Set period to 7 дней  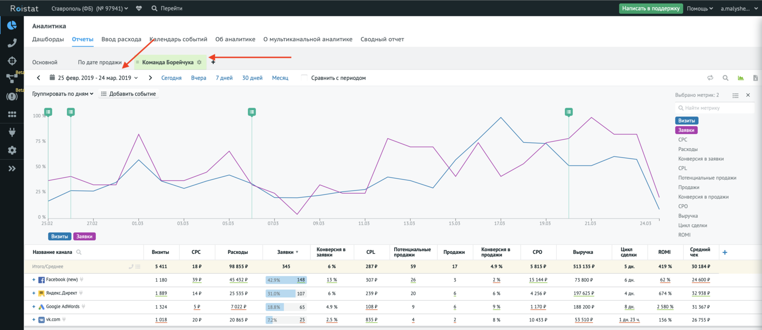[224, 78]
